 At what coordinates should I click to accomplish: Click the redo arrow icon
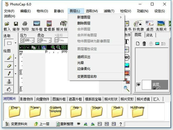click(x=27, y=48)
